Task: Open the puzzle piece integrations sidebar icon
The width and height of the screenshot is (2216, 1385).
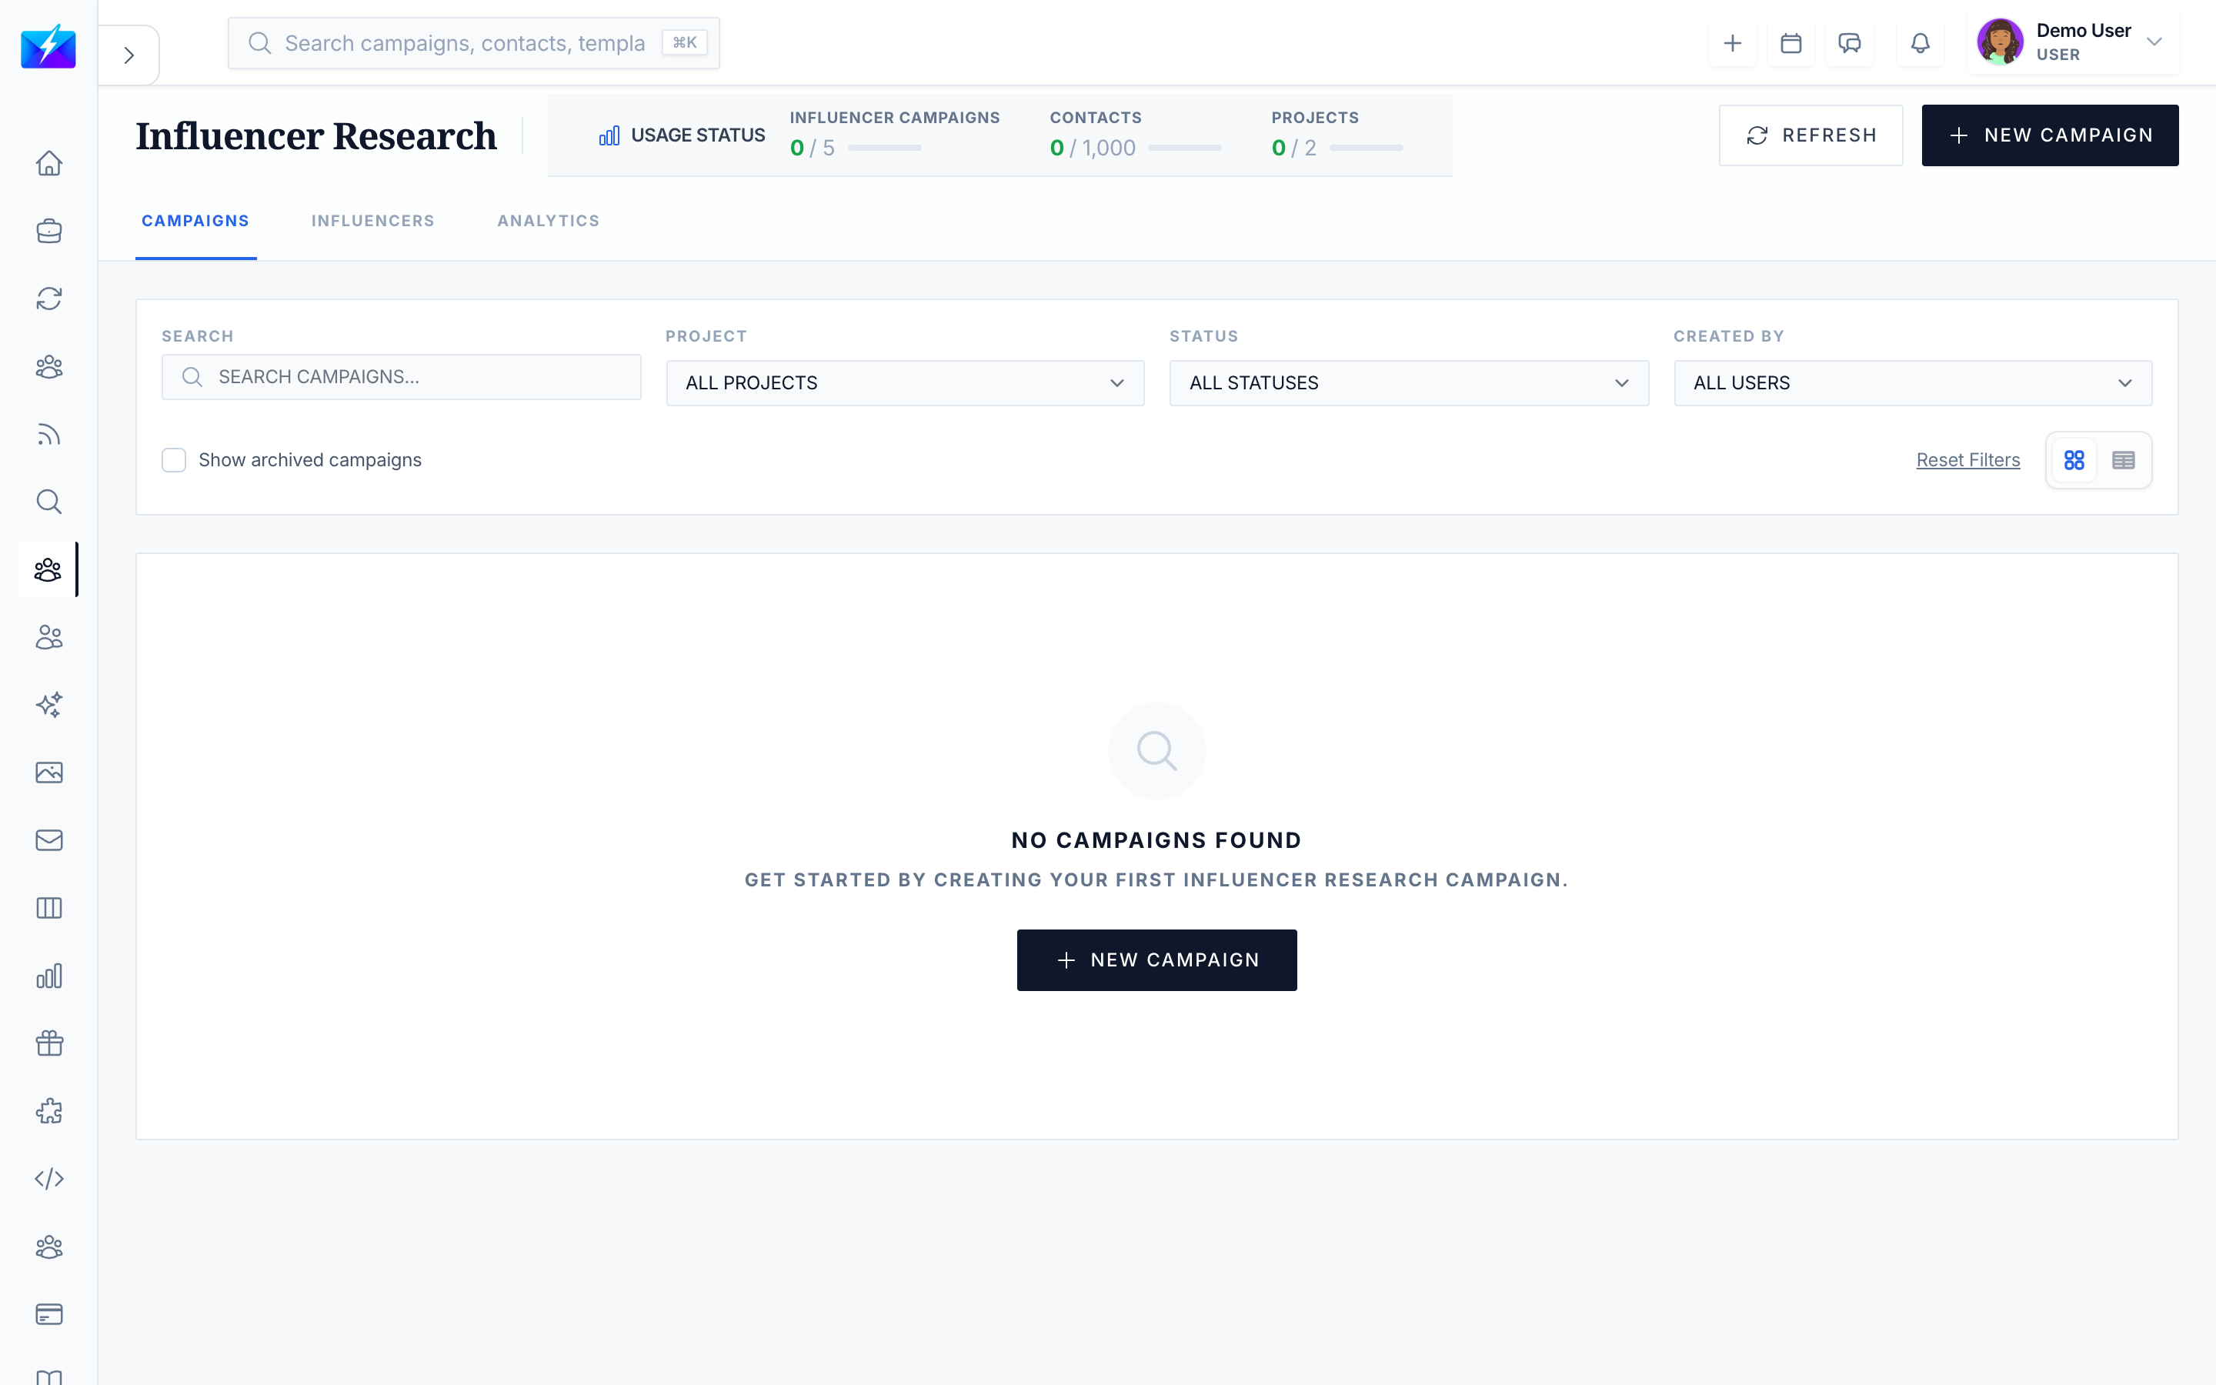Action: 48,1111
